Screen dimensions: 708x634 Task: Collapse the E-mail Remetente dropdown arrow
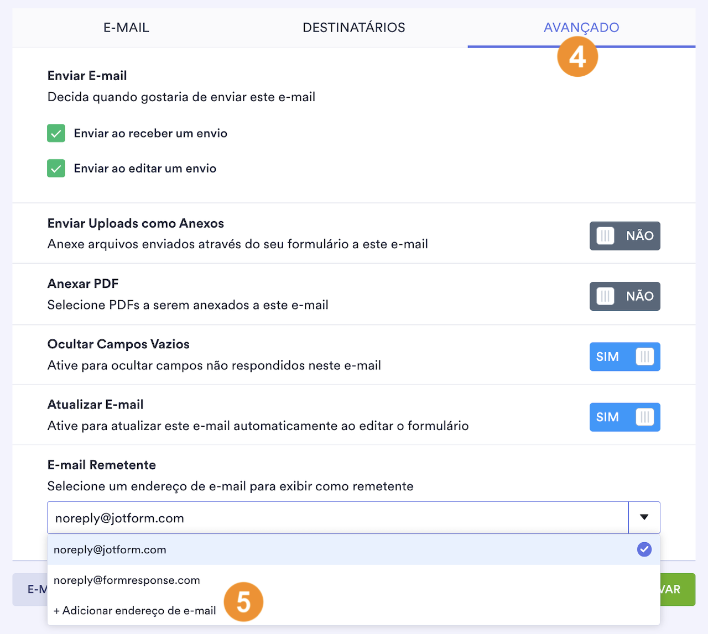[x=644, y=517]
